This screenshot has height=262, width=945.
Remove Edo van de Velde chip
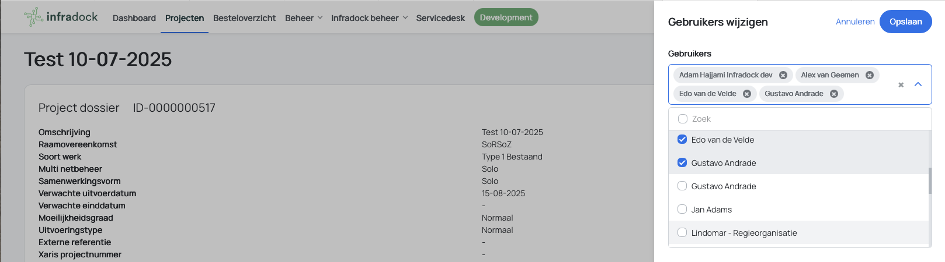click(747, 94)
